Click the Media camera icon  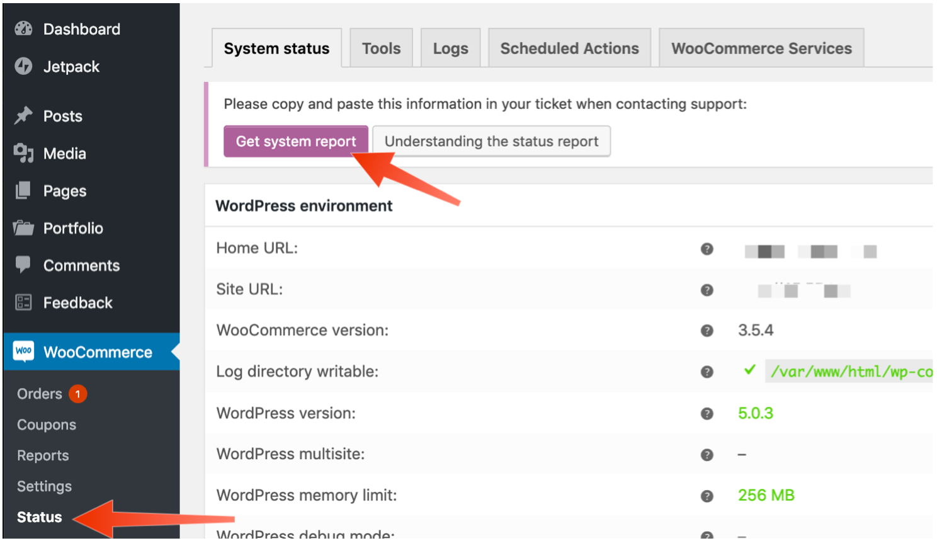(23, 153)
